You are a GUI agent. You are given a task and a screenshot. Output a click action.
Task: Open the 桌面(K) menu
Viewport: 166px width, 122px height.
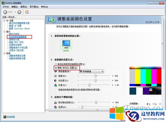click(x=24, y=7)
